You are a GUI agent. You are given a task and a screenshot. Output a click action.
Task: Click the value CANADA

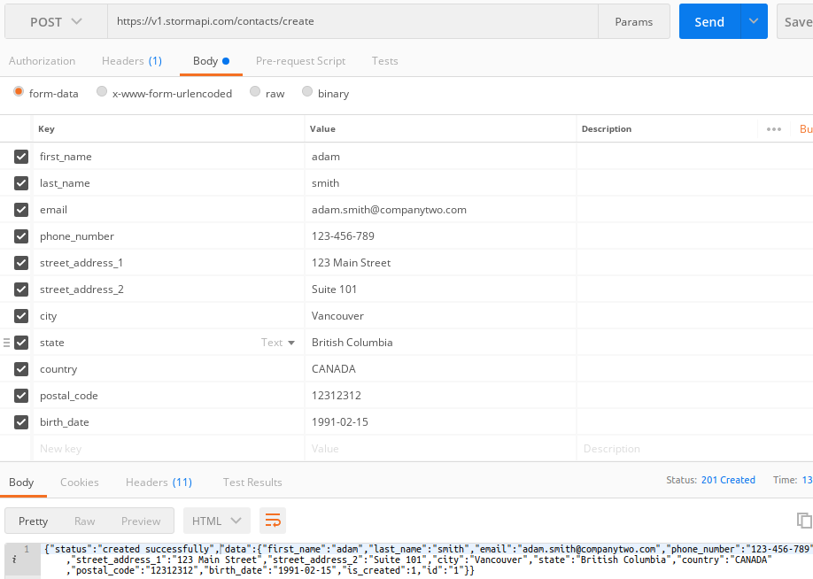[333, 369]
